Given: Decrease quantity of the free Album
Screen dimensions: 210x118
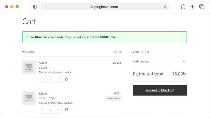Looking at the screenshot, I should pos(42,109).
